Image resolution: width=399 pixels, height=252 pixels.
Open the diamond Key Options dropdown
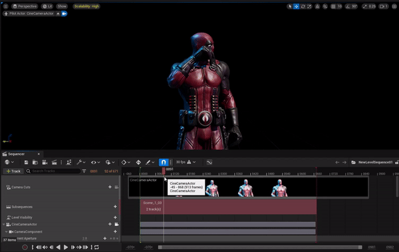pos(126,162)
